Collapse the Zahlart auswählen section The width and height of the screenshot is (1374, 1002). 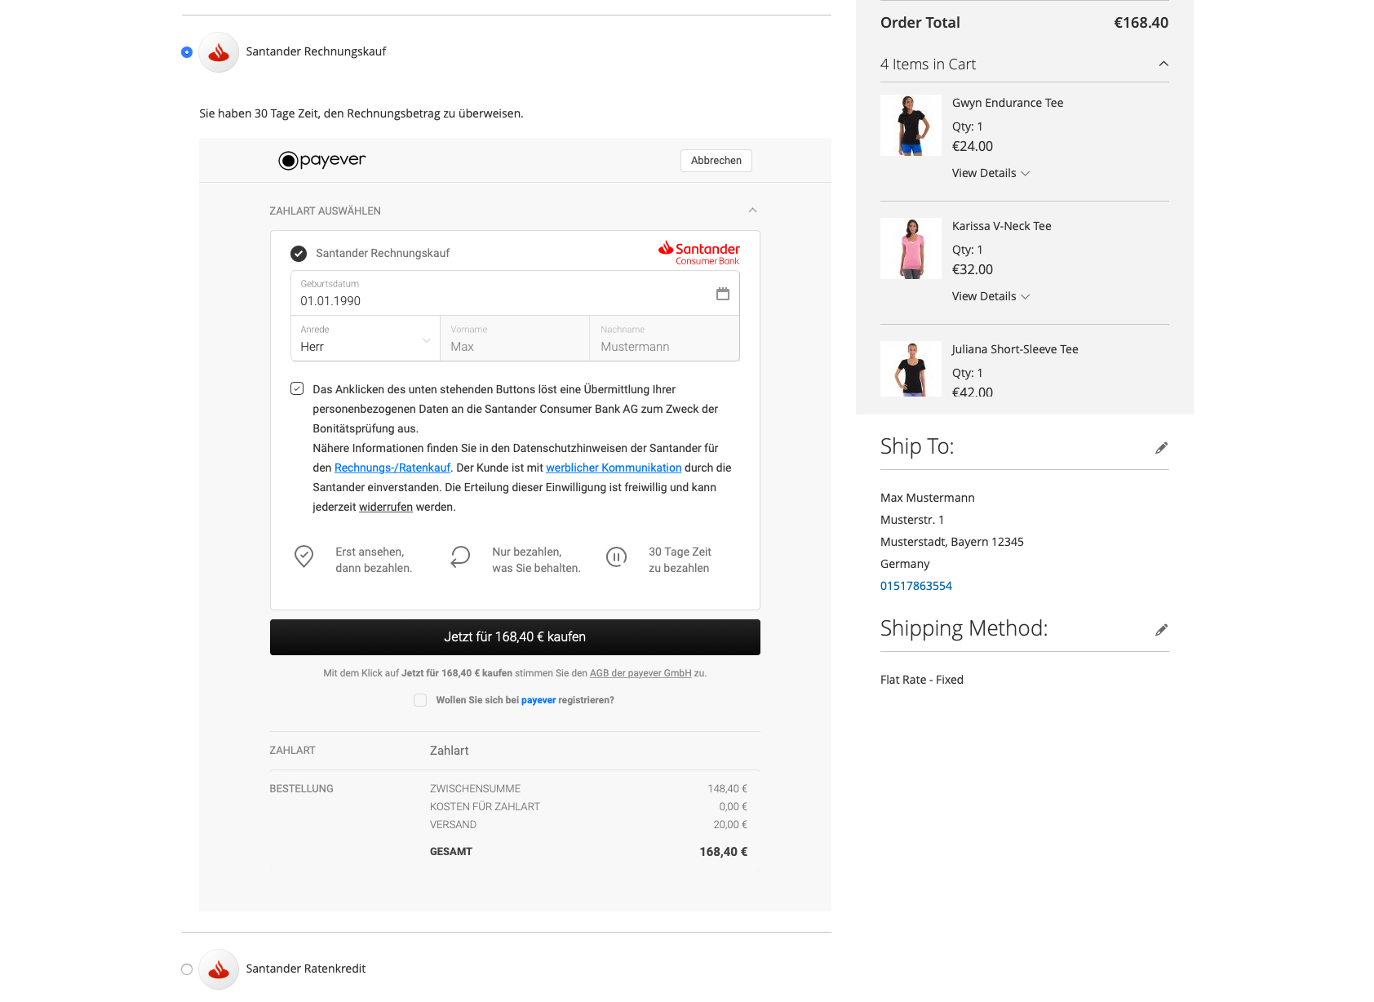tap(752, 211)
